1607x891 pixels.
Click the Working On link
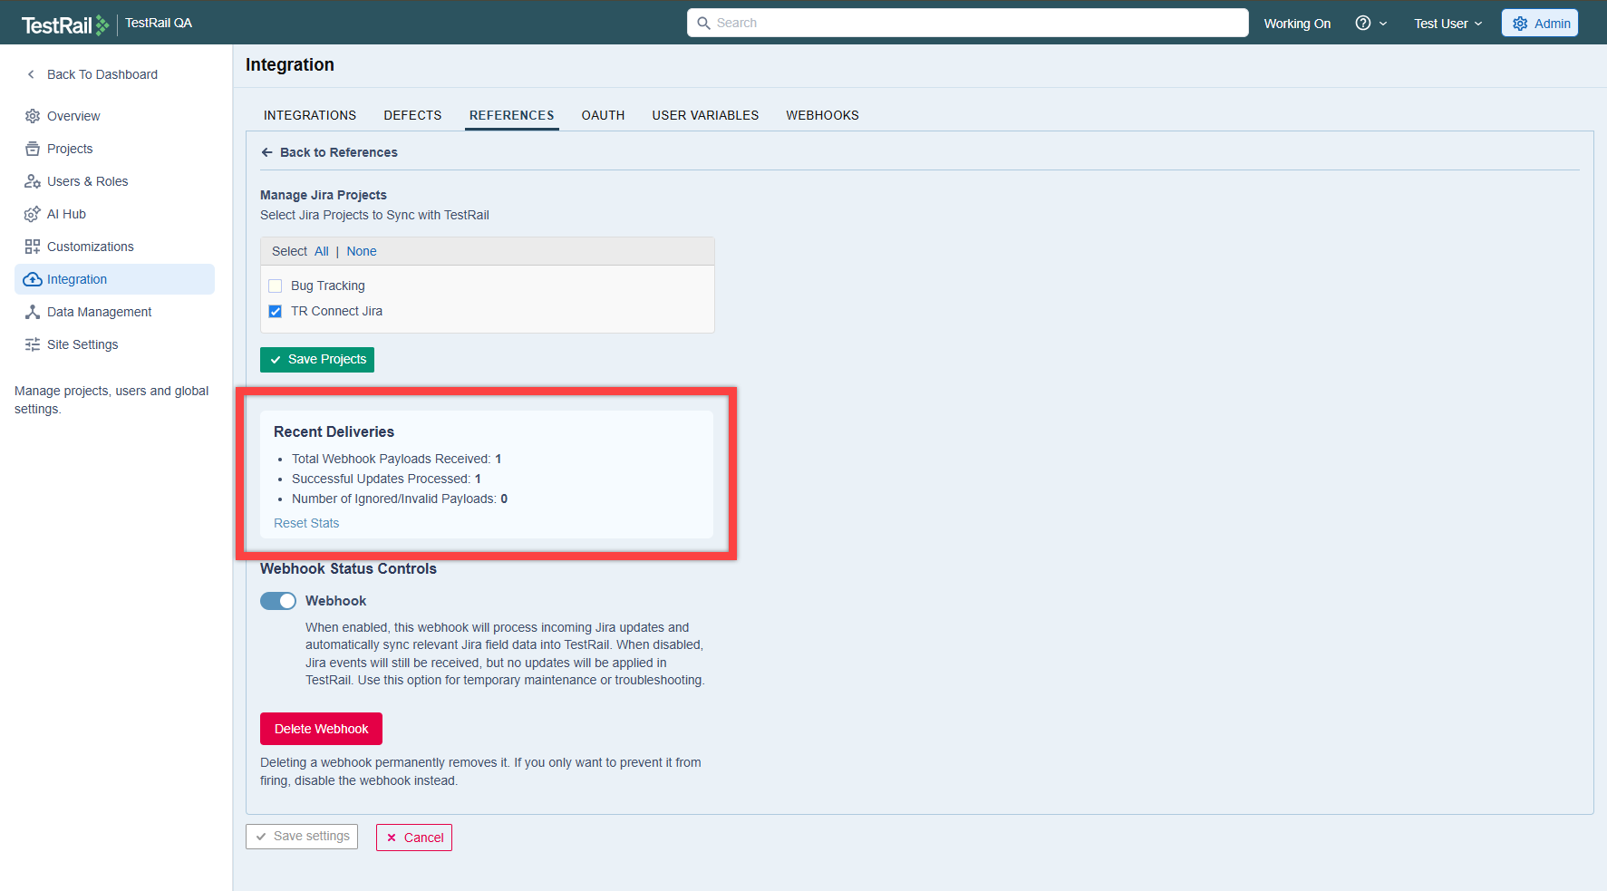(1297, 24)
